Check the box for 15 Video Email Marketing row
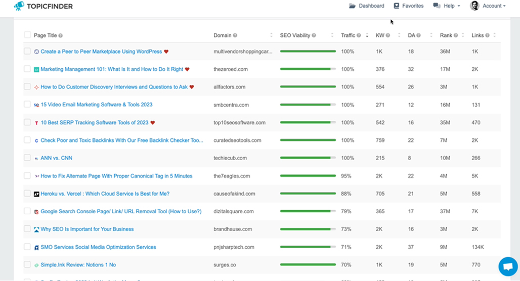The width and height of the screenshot is (520, 281). [27, 104]
